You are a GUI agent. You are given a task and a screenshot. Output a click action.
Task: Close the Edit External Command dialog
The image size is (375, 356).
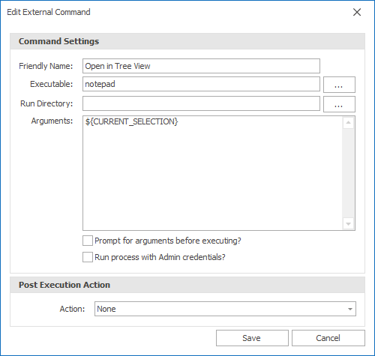click(x=357, y=12)
